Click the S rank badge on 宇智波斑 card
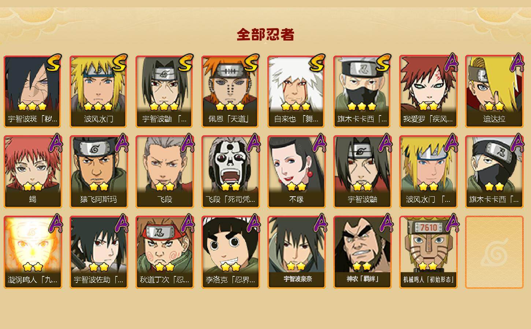Viewport: 531px width, 329px height. (x=54, y=63)
